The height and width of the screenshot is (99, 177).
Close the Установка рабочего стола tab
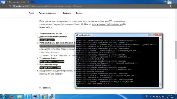coord(28,2)
